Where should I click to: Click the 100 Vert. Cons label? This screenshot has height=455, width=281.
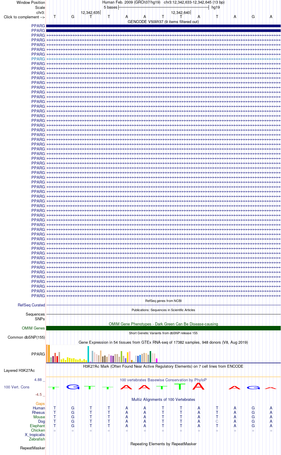click(x=17, y=387)
